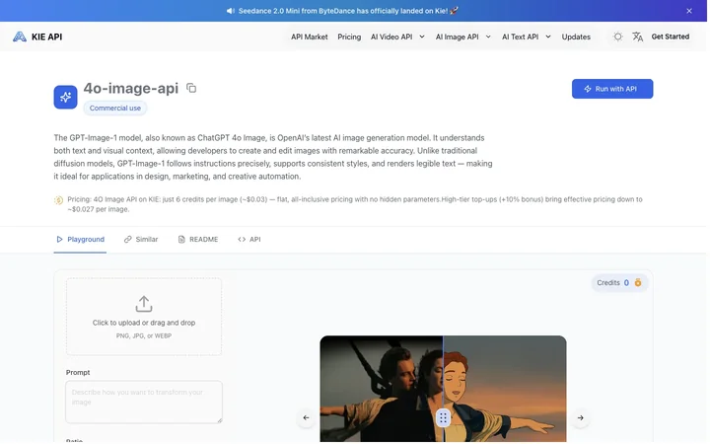Screen dimensions: 710x444
Task: Open the language translation icon
Action: (638, 37)
